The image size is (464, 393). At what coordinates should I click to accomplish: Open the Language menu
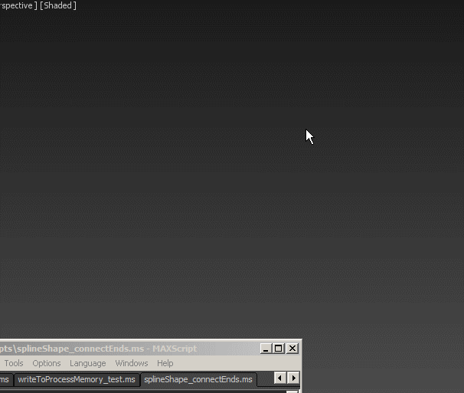(88, 363)
